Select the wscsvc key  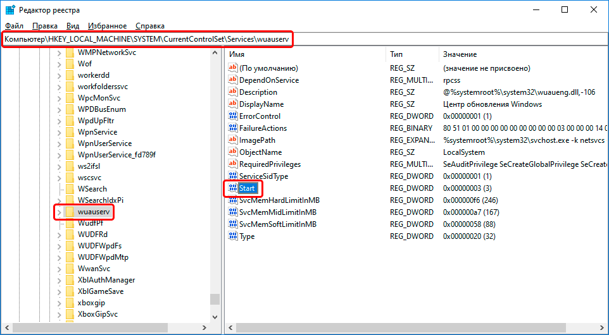89,178
